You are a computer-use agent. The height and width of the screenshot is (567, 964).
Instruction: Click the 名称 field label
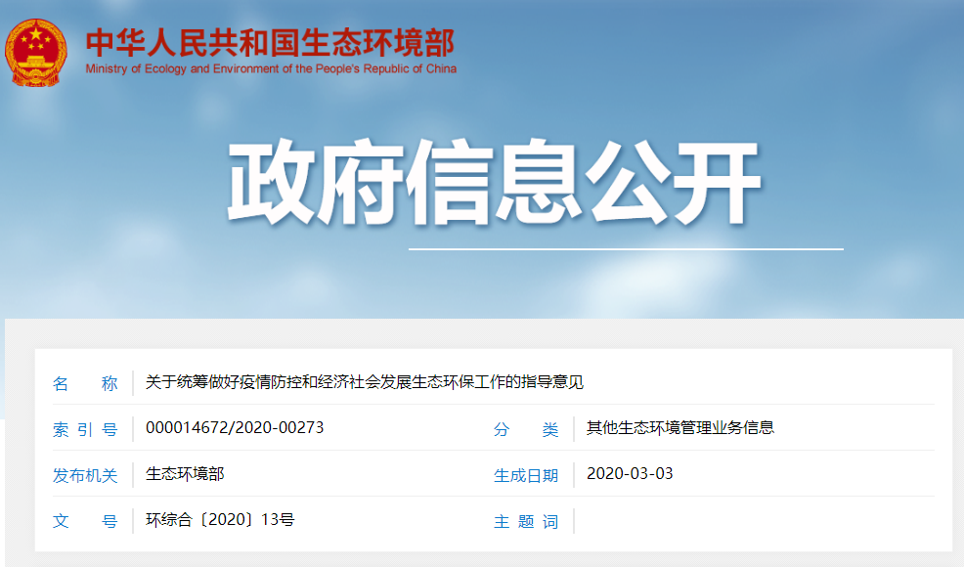pyautogui.click(x=85, y=384)
